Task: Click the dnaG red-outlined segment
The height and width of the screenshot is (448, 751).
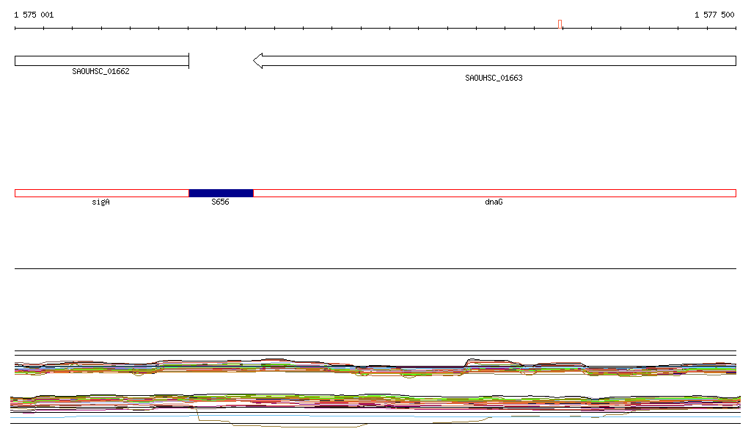Action: pyautogui.click(x=495, y=194)
